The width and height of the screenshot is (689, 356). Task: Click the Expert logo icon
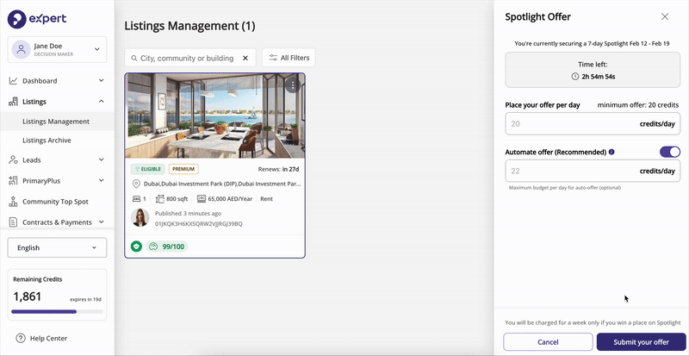(x=16, y=19)
